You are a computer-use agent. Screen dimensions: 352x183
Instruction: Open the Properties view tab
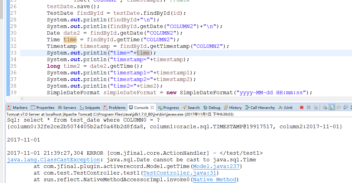(x=43, y=107)
